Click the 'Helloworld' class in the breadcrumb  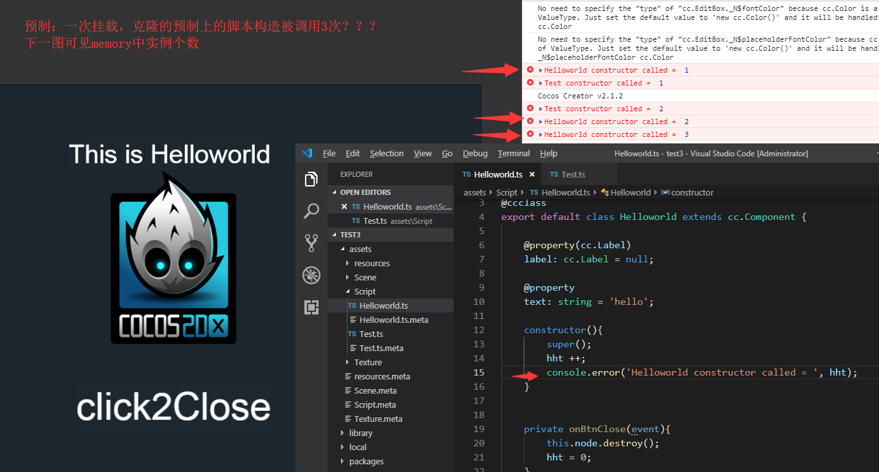coord(631,192)
